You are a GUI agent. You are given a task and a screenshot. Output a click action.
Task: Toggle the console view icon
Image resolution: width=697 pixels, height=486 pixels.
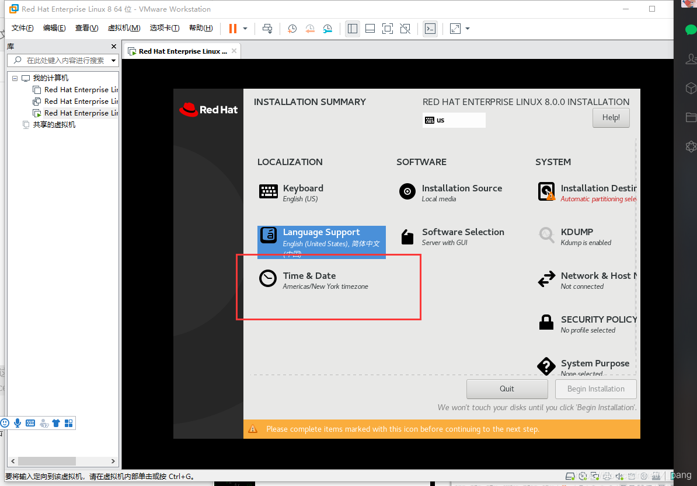[x=430, y=29]
